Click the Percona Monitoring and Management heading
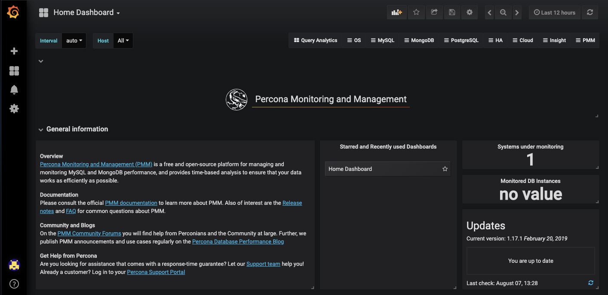This screenshot has width=608, height=295. [331, 99]
